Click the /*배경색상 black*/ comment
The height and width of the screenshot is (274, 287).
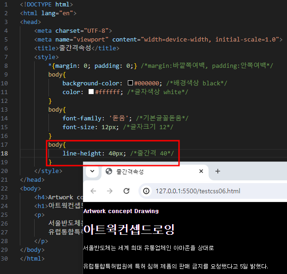click(197, 83)
